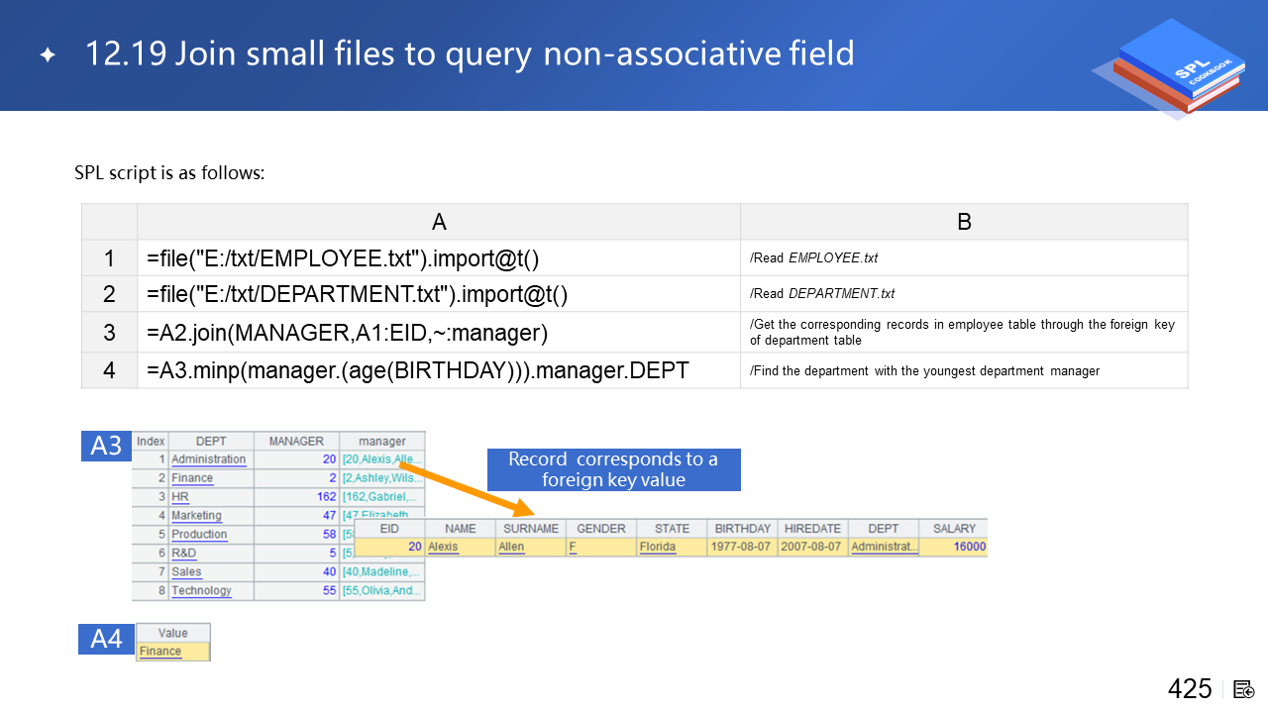Select column A header in script grid
Viewport: 1268px width, 713px height.
point(438,222)
